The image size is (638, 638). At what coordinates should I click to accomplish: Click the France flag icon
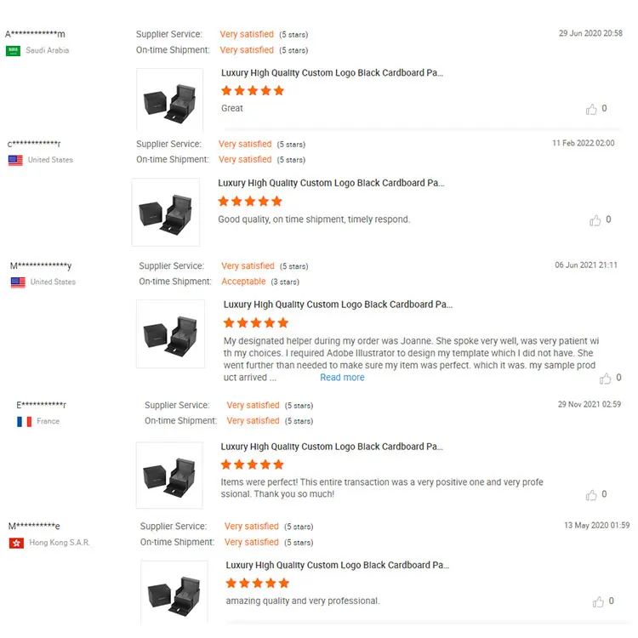24,421
